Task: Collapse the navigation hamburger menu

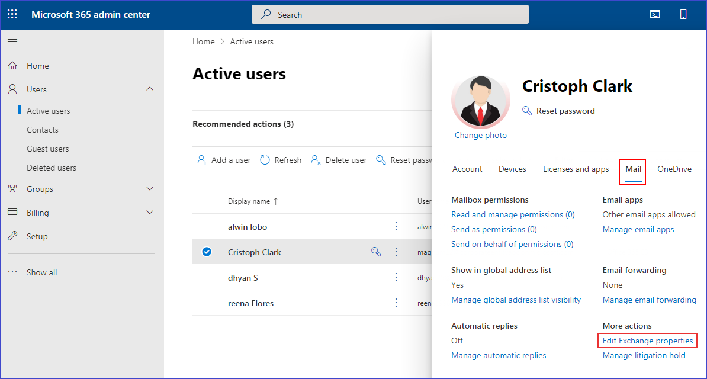Action: pos(12,41)
